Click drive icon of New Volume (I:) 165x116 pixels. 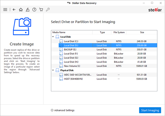coord(61,66)
